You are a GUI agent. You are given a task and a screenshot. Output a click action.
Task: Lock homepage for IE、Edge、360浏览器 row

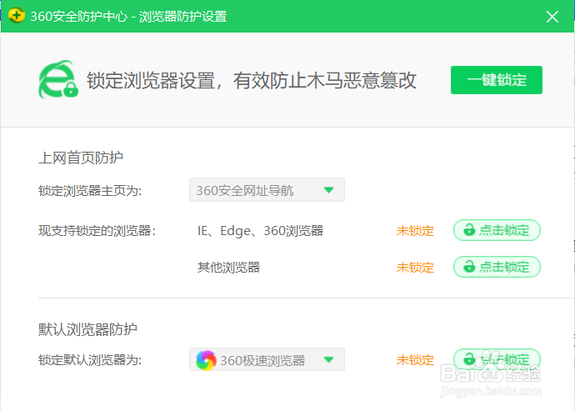pos(497,230)
